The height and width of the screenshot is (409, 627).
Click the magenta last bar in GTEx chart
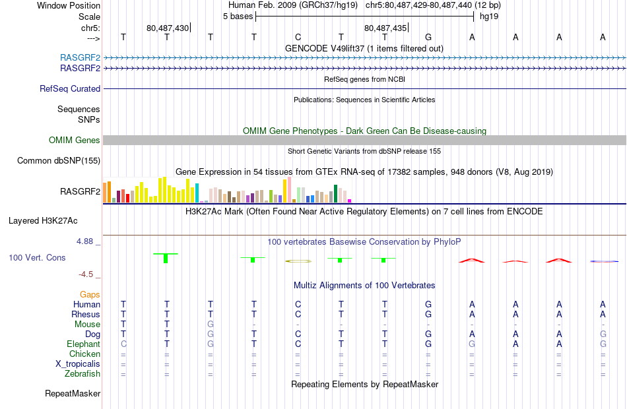pyautogui.click(x=350, y=201)
